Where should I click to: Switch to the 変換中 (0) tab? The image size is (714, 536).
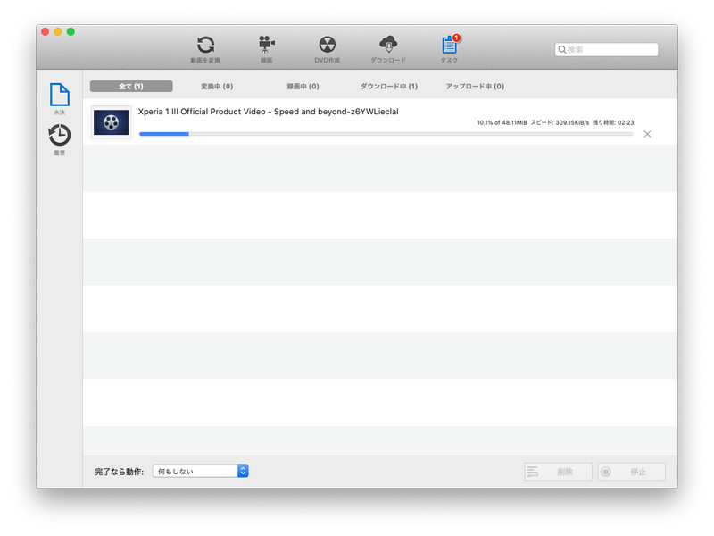pyautogui.click(x=217, y=86)
